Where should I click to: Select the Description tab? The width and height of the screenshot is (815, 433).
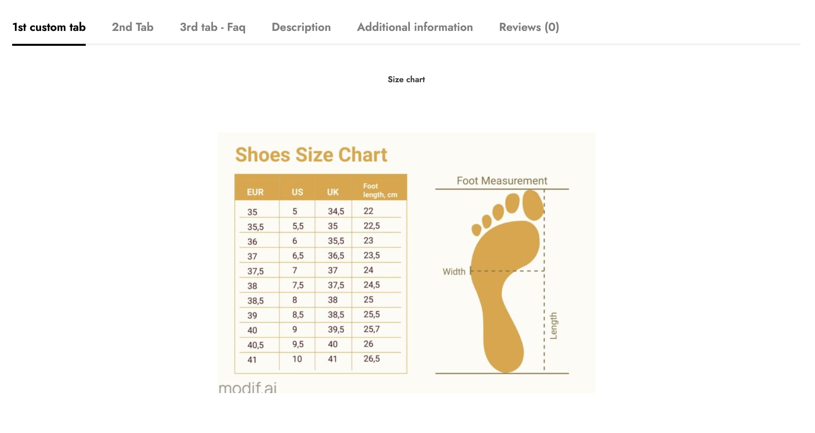(x=301, y=27)
